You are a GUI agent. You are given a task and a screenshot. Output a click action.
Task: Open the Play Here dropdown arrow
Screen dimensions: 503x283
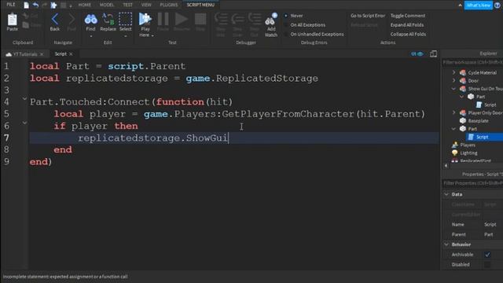pyautogui.click(x=152, y=35)
